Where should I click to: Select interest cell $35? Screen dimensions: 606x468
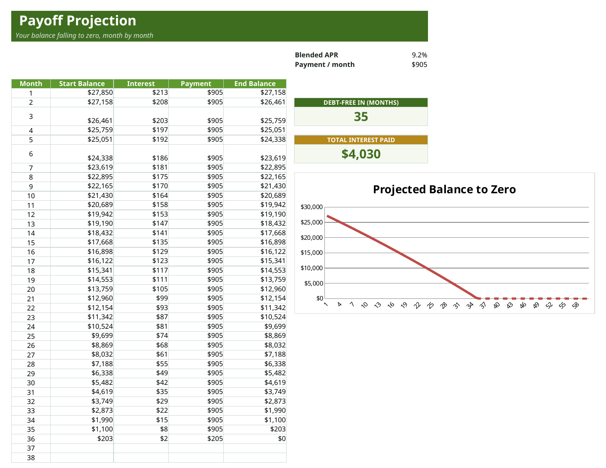[141, 392]
